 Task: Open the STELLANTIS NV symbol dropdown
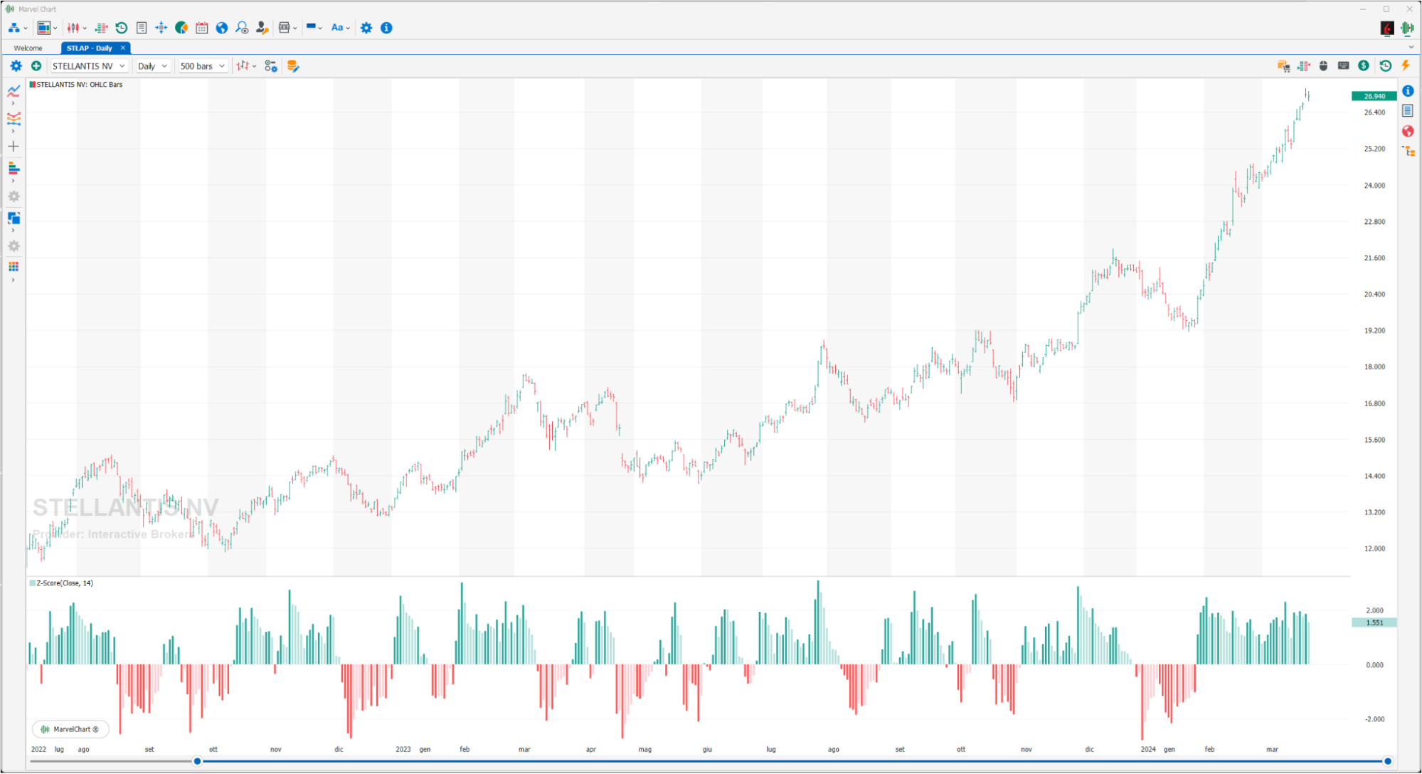pyautogui.click(x=89, y=66)
